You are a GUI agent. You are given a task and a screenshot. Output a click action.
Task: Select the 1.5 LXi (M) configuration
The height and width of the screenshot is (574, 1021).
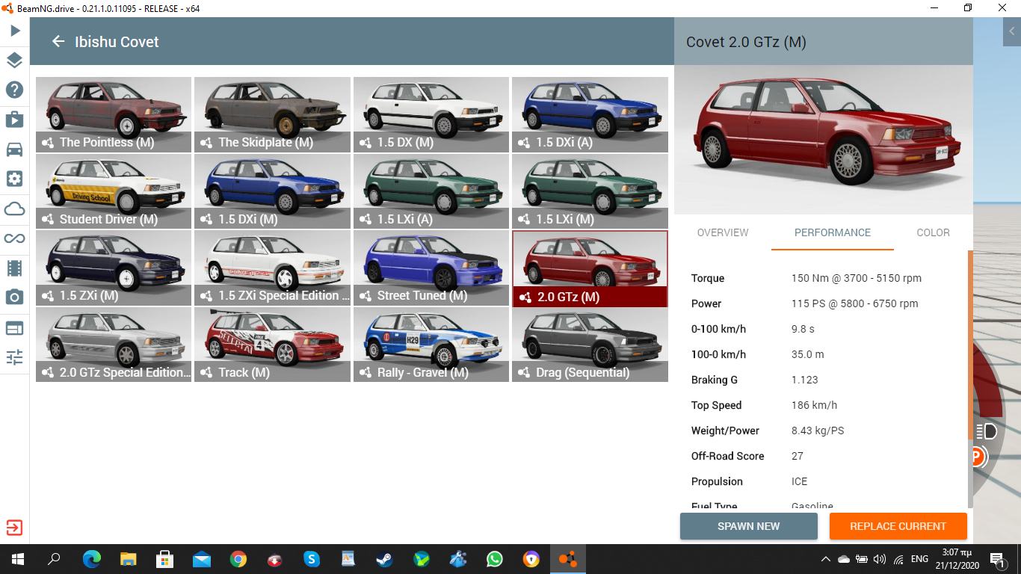[590, 191]
